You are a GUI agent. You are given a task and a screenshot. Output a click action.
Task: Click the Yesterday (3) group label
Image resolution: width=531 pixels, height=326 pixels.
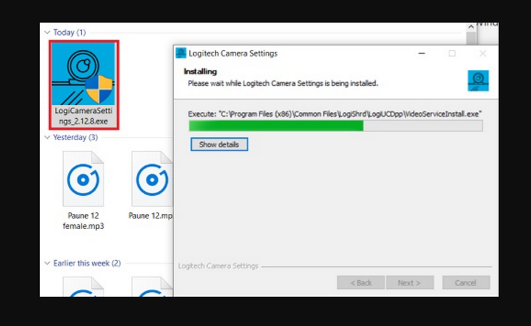(x=76, y=137)
